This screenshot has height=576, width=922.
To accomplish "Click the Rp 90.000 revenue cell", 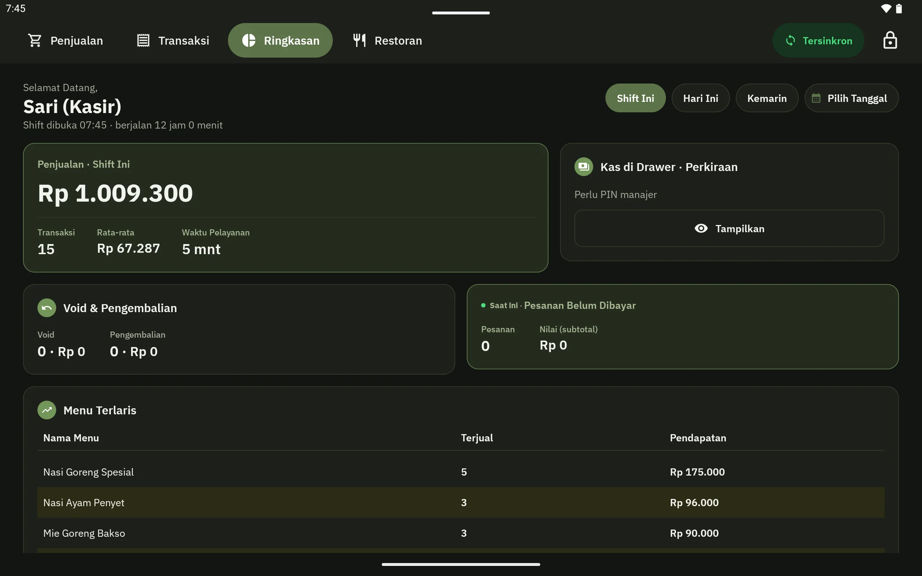I will click(x=694, y=533).
